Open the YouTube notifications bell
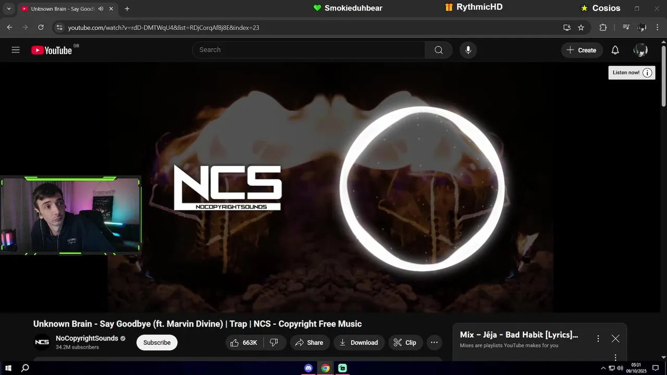Image resolution: width=667 pixels, height=375 pixels. click(x=615, y=50)
